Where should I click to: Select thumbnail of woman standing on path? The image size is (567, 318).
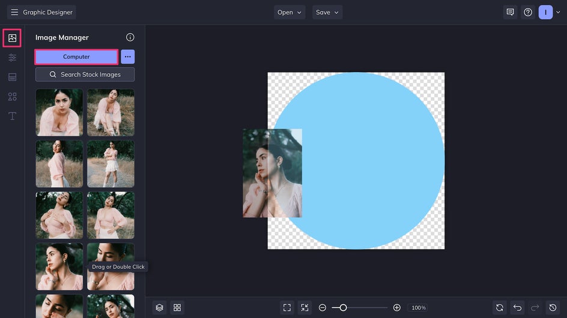(111, 164)
